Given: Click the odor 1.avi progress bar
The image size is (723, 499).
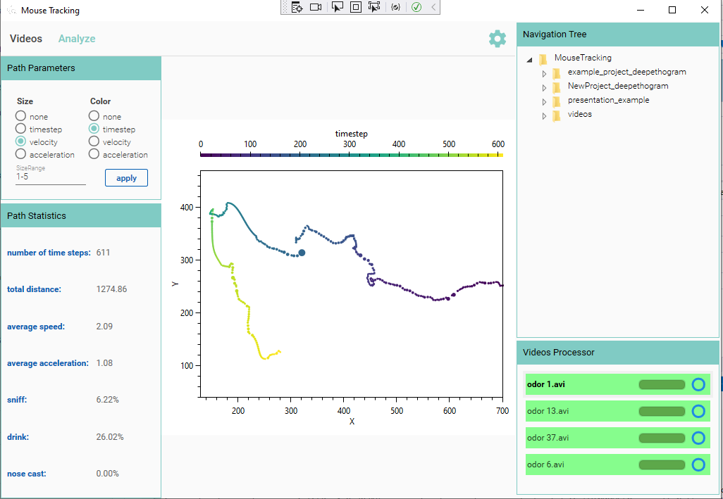Looking at the screenshot, I should click(x=662, y=384).
